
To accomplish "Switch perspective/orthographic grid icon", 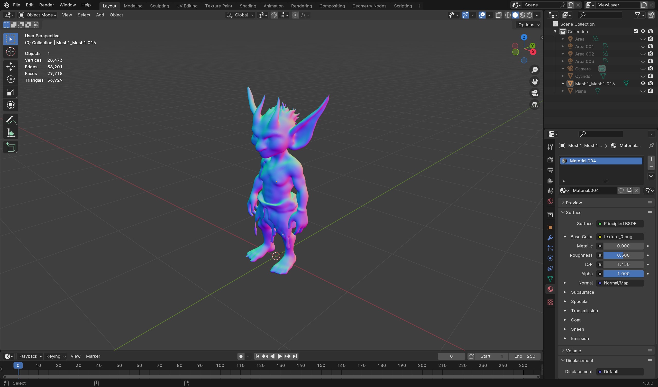I will tap(534, 105).
